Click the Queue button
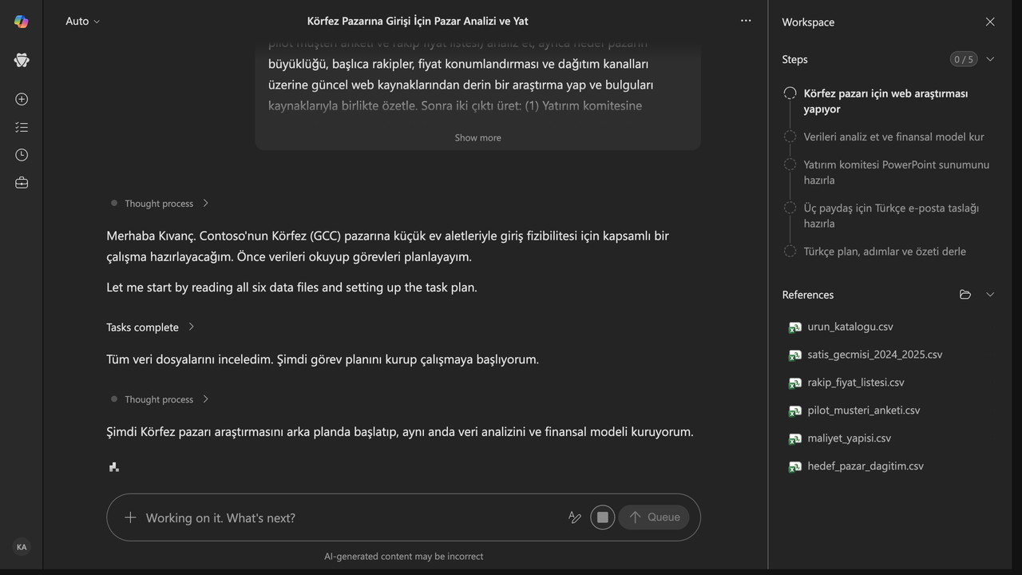 point(654,517)
